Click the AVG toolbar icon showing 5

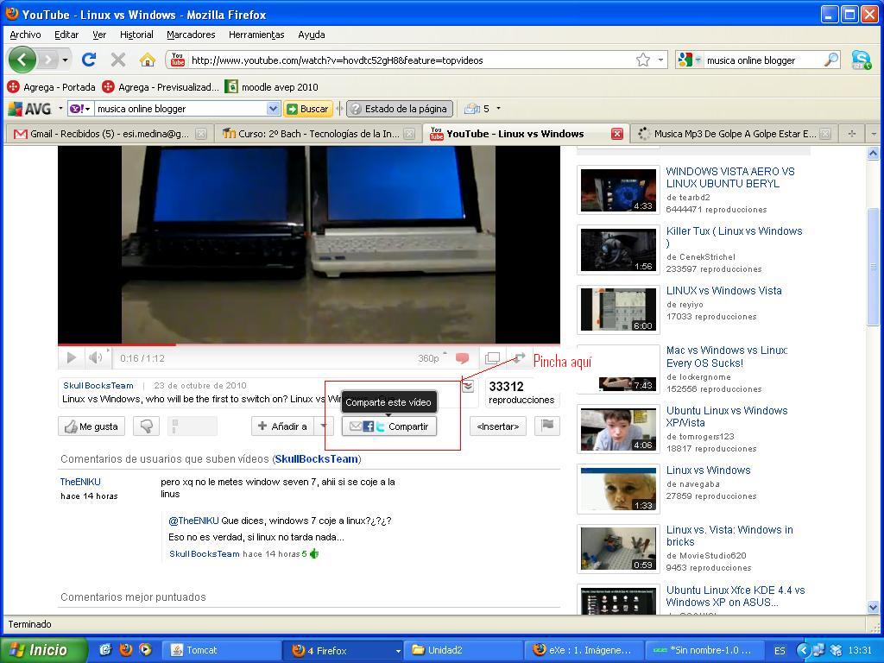(x=477, y=108)
